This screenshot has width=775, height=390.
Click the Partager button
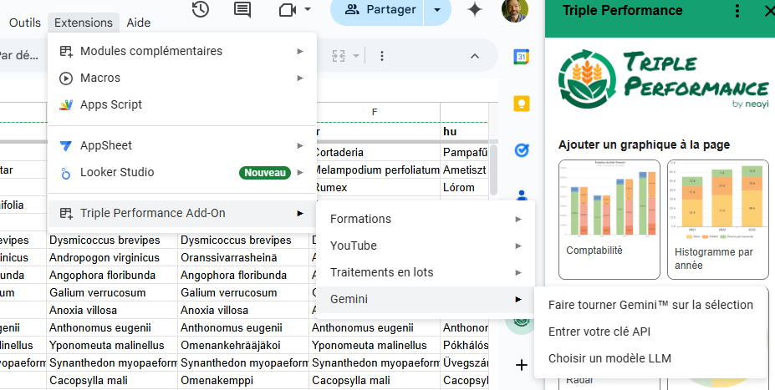[x=380, y=10]
